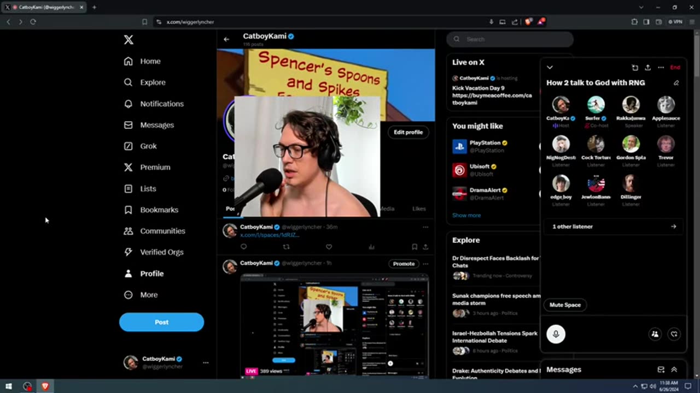Click the Promote button on the post
This screenshot has width=700, height=393.
pyautogui.click(x=404, y=264)
